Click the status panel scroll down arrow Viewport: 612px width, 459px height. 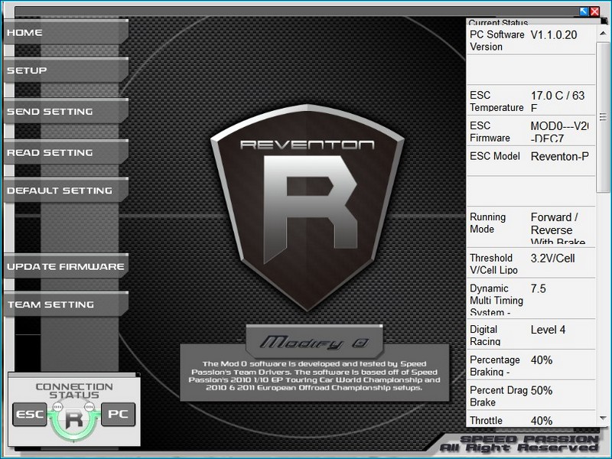point(603,418)
